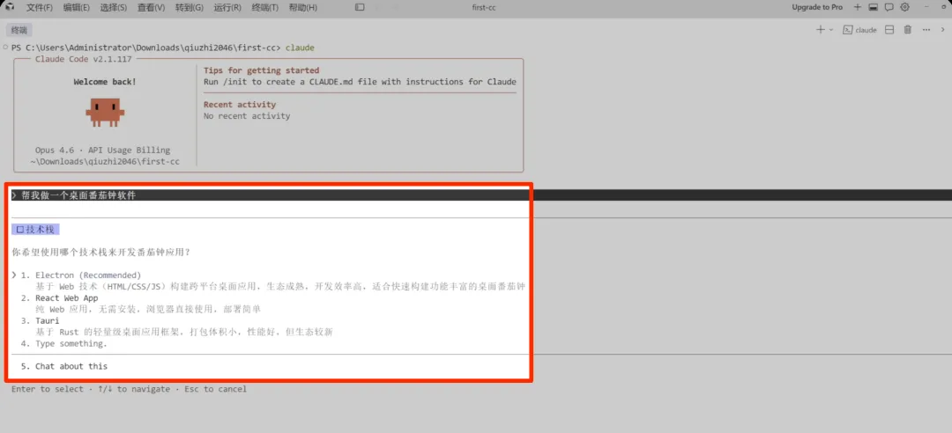952x433 pixels.
Task: Split the terminal with the split icon
Action: pos(889,29)
